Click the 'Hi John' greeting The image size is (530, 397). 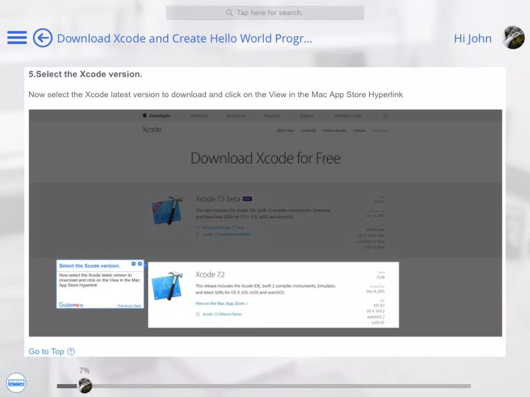pyautogui.click(x=473, y=39)
